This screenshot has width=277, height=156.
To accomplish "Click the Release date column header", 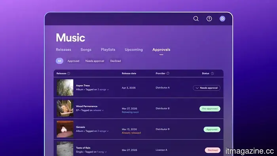I will click(129, 73).
